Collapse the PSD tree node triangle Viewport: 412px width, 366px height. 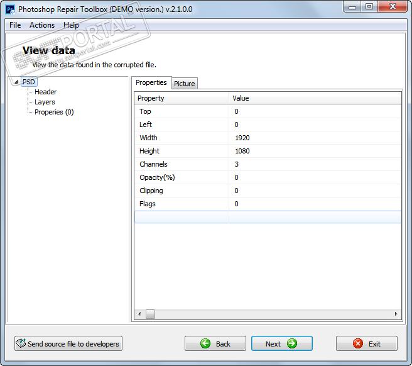point(16,82)
